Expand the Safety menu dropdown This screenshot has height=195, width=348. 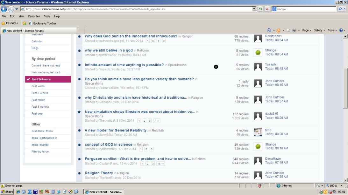[x=319, y=30]
